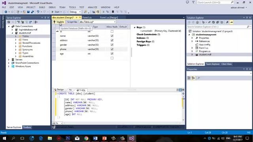Open the BUILD menu
Screen dimensions: 253x142
(42, 7)
